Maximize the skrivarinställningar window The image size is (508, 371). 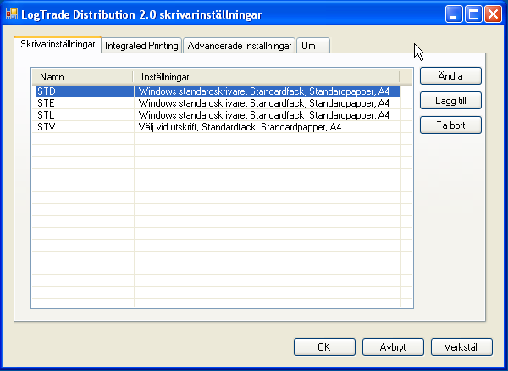(473, 14)
